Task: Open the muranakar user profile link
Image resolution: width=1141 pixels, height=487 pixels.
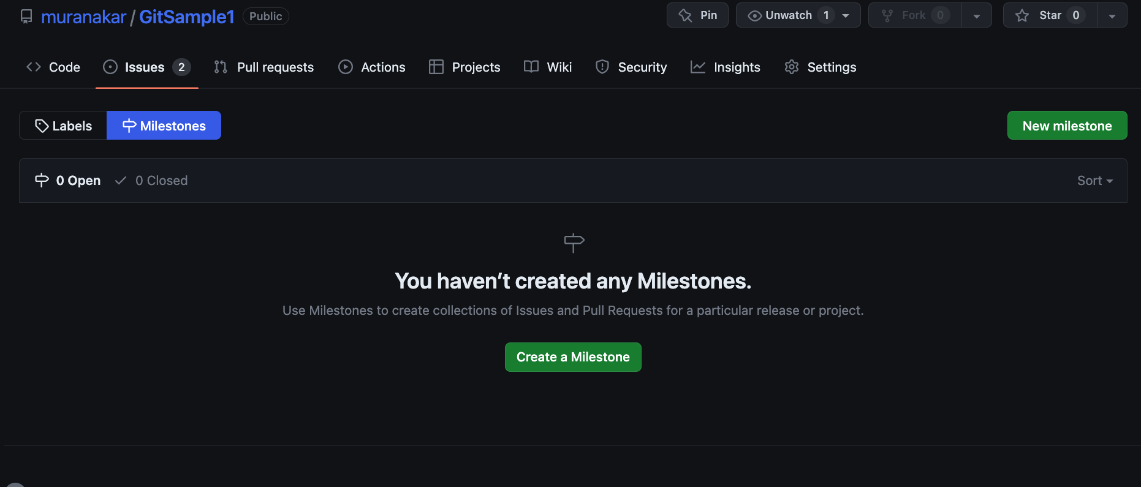Action: (x=83, y=17)
